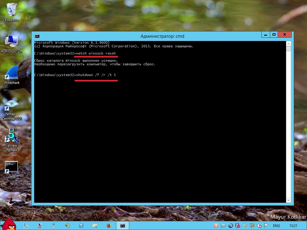
Task: Open the Tcpview shortcut on desktop
Action: 12,136
